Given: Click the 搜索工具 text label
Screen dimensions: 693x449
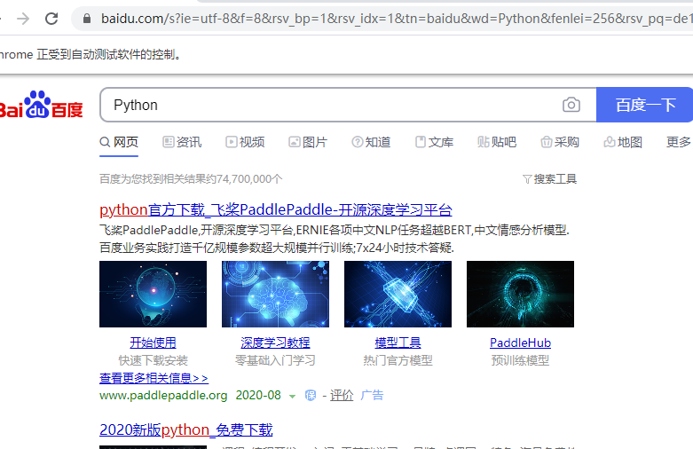Looking at the screenshot, I should pyautogui.click(x=555, y=179).
